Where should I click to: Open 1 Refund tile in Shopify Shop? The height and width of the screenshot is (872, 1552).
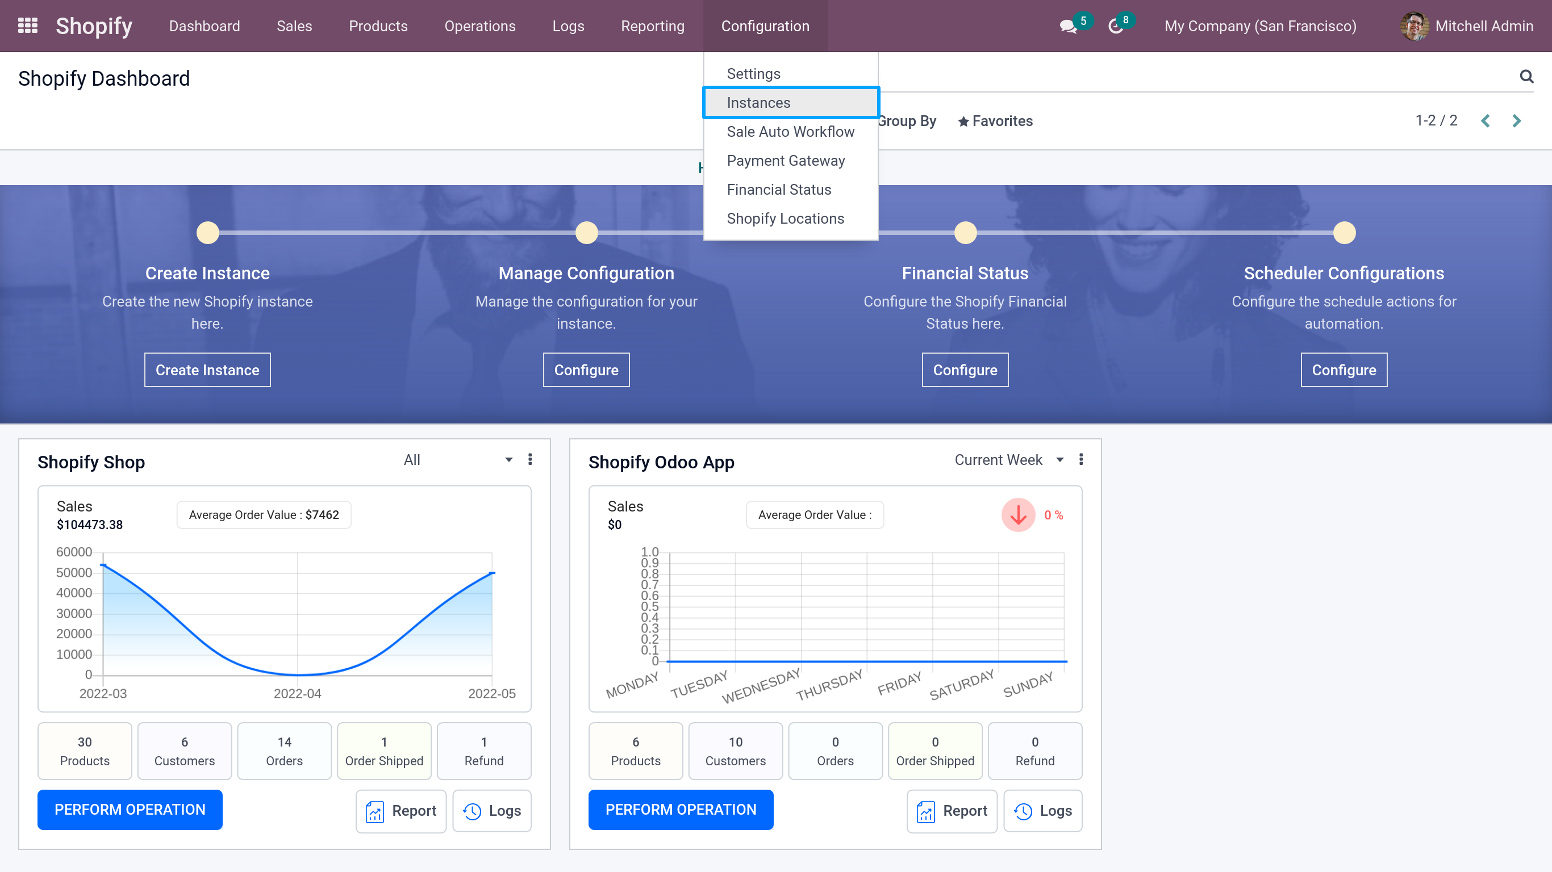[x=484, y=751]
